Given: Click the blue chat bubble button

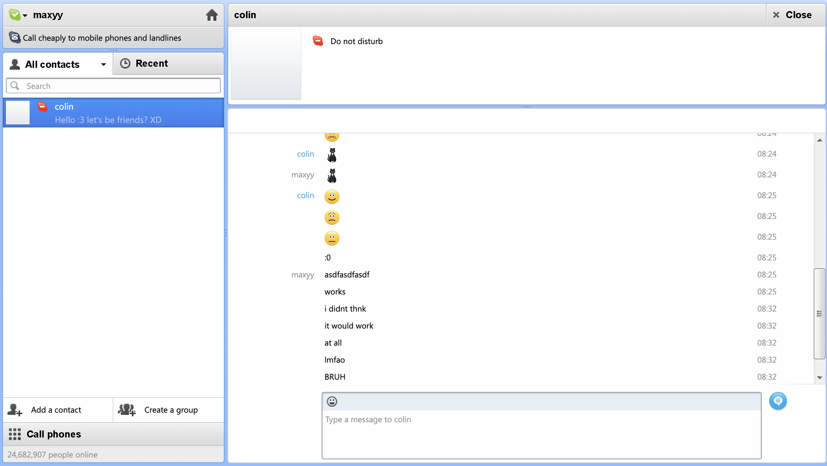Looking at the screenshot, I should pyautogui.click(x=778, y=401).
